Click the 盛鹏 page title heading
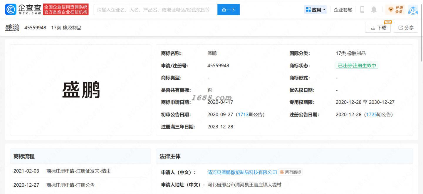423x194 pixels. coord(12,28)
